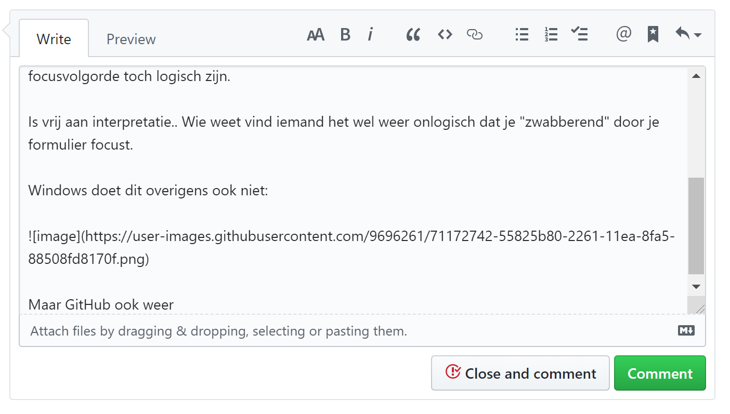The image size is (730, 414).
Task: Add a bulleted list
Action: [522, 34]
